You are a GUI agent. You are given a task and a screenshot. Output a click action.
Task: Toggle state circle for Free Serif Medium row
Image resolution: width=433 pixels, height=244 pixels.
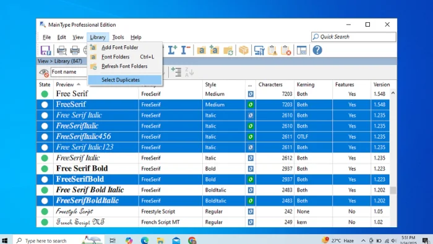[x=45, y=94]
